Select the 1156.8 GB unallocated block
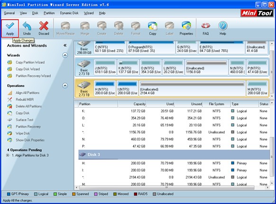276x204 pixels. [206, 67]
